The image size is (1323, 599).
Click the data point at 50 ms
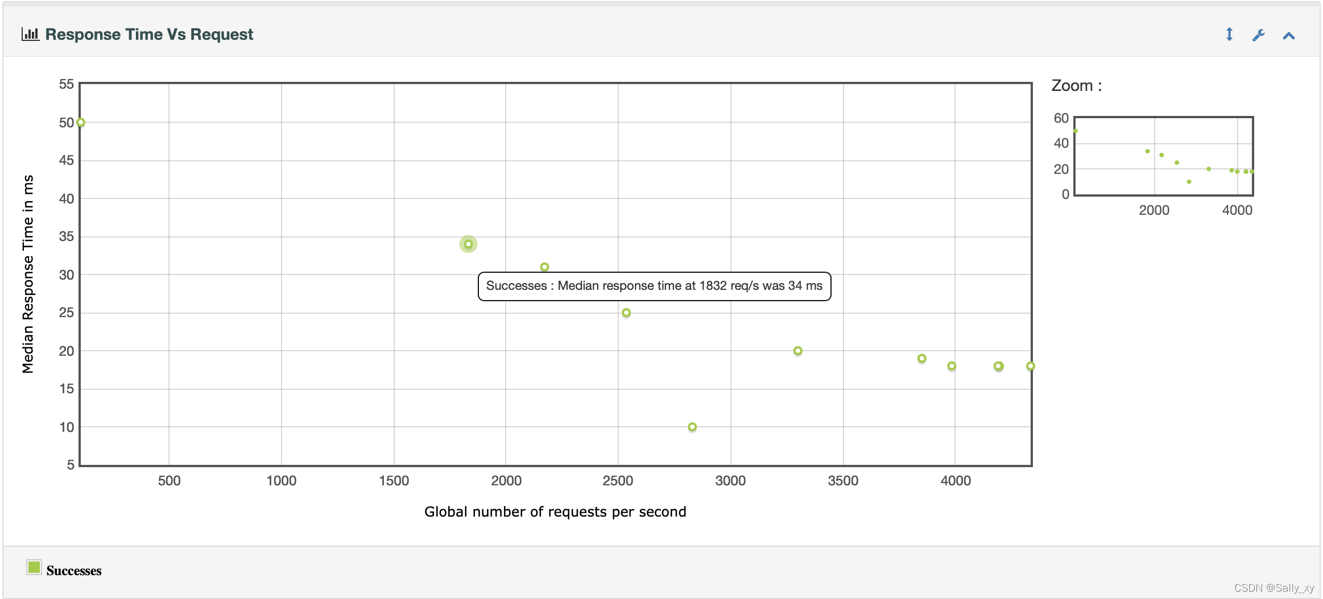tap(81, 122)
